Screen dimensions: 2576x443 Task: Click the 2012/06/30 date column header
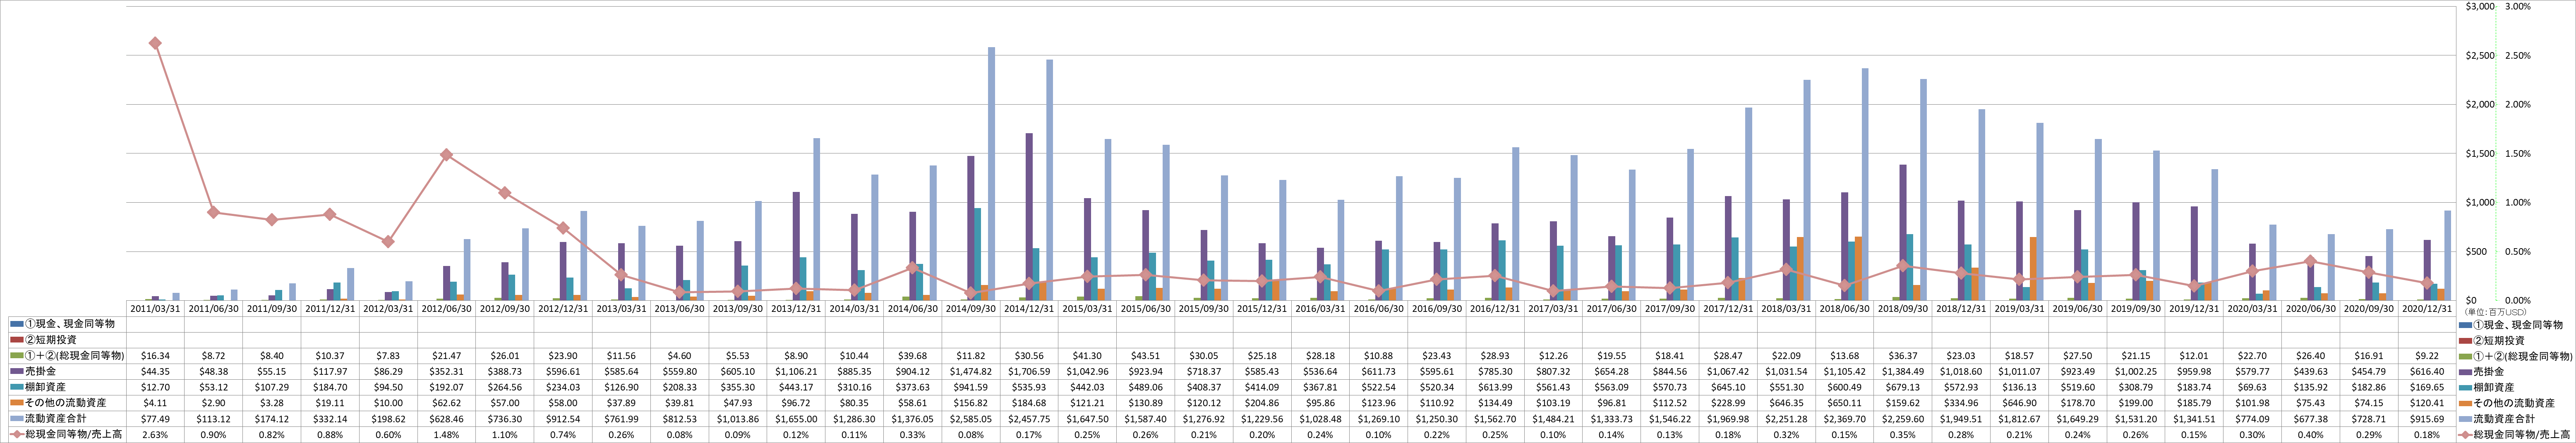coord(446,309)
